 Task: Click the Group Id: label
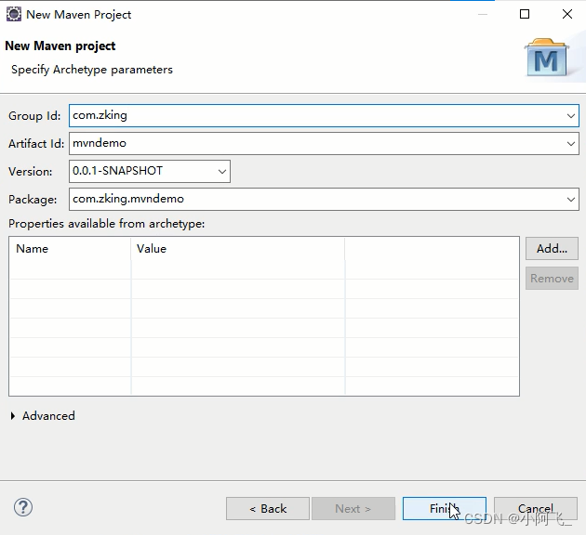(34, 116)
